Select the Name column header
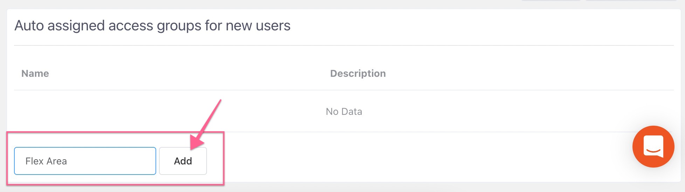This screenshot has width=685, height=192. [x=35, y=73]
